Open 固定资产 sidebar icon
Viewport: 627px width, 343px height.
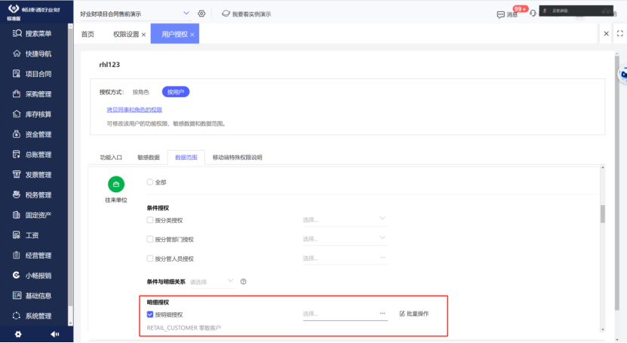pyautogui.click(x=17, y=215)
